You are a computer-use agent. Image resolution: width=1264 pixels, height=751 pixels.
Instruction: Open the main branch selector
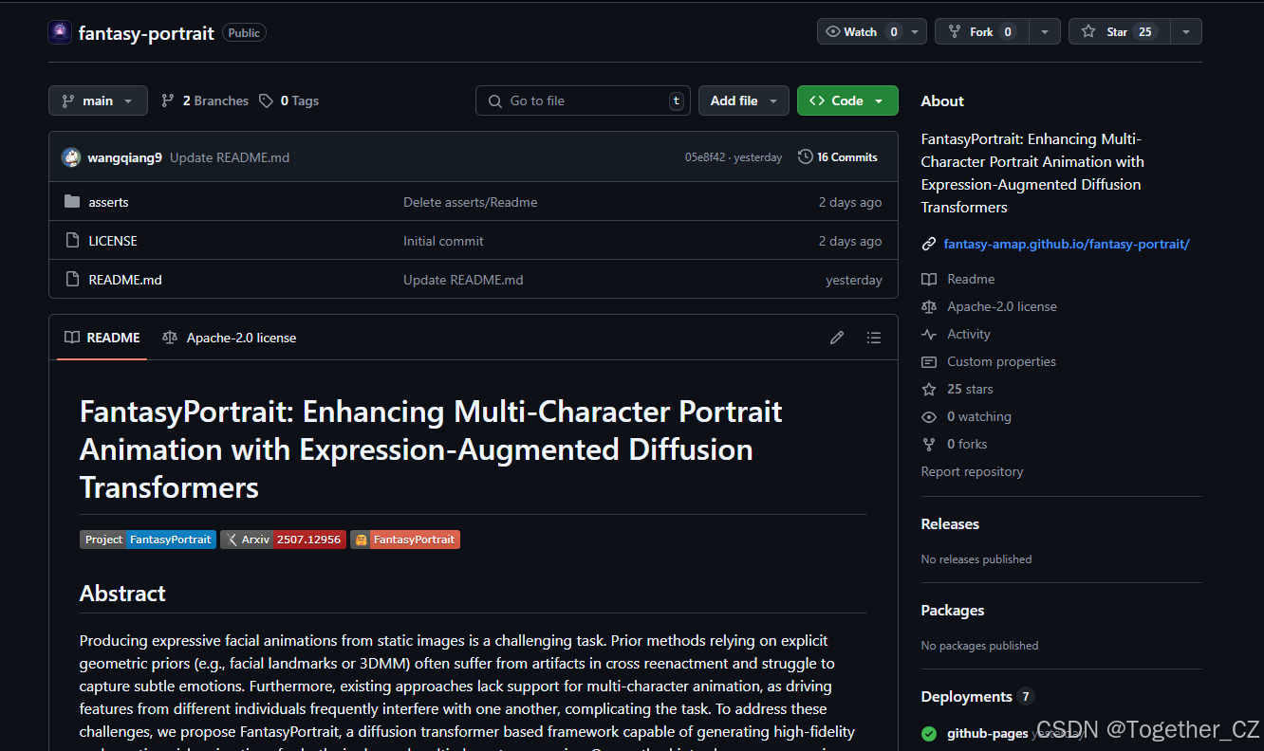98,101
